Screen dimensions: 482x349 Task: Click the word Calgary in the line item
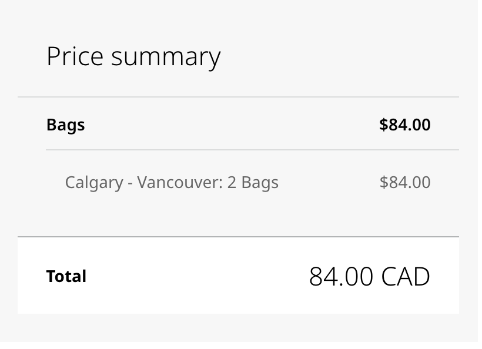(x=94, y=183)
